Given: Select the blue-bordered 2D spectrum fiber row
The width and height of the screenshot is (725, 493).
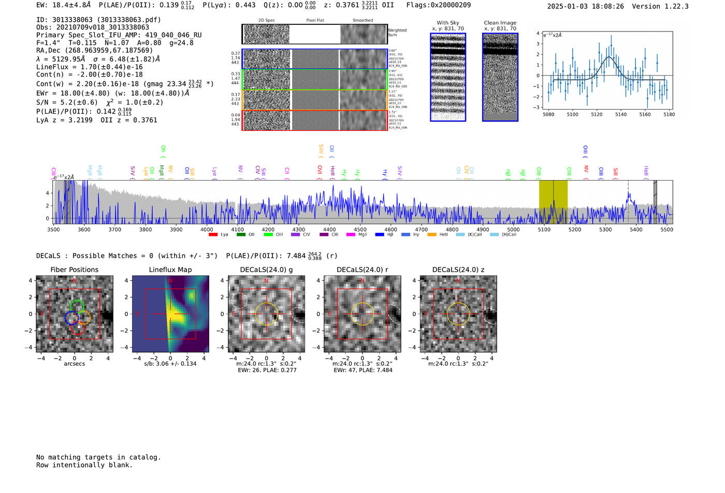Looking at the screenshot, I should coord(315,59).
